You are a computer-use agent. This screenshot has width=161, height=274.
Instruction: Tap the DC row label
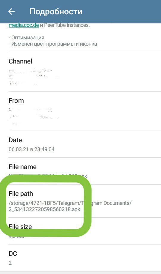pyautogui.click(x=13, y=253)
